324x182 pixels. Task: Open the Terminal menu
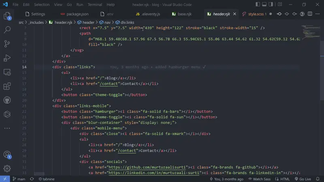pos(95,4)
